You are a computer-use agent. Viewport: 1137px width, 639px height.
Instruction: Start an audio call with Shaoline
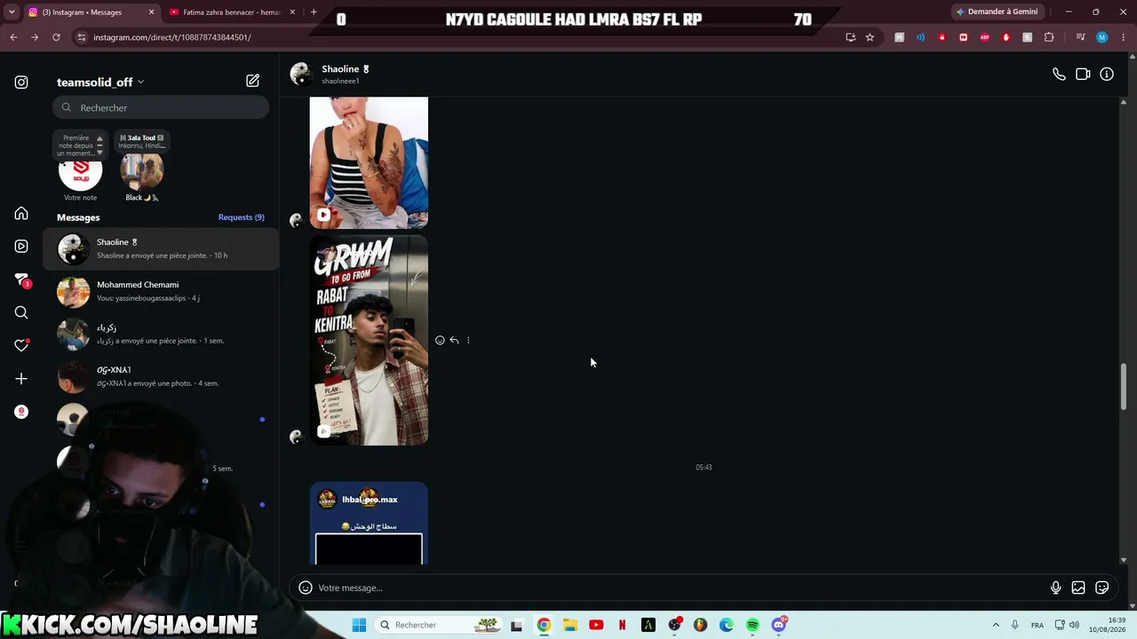coord(1059,75)
